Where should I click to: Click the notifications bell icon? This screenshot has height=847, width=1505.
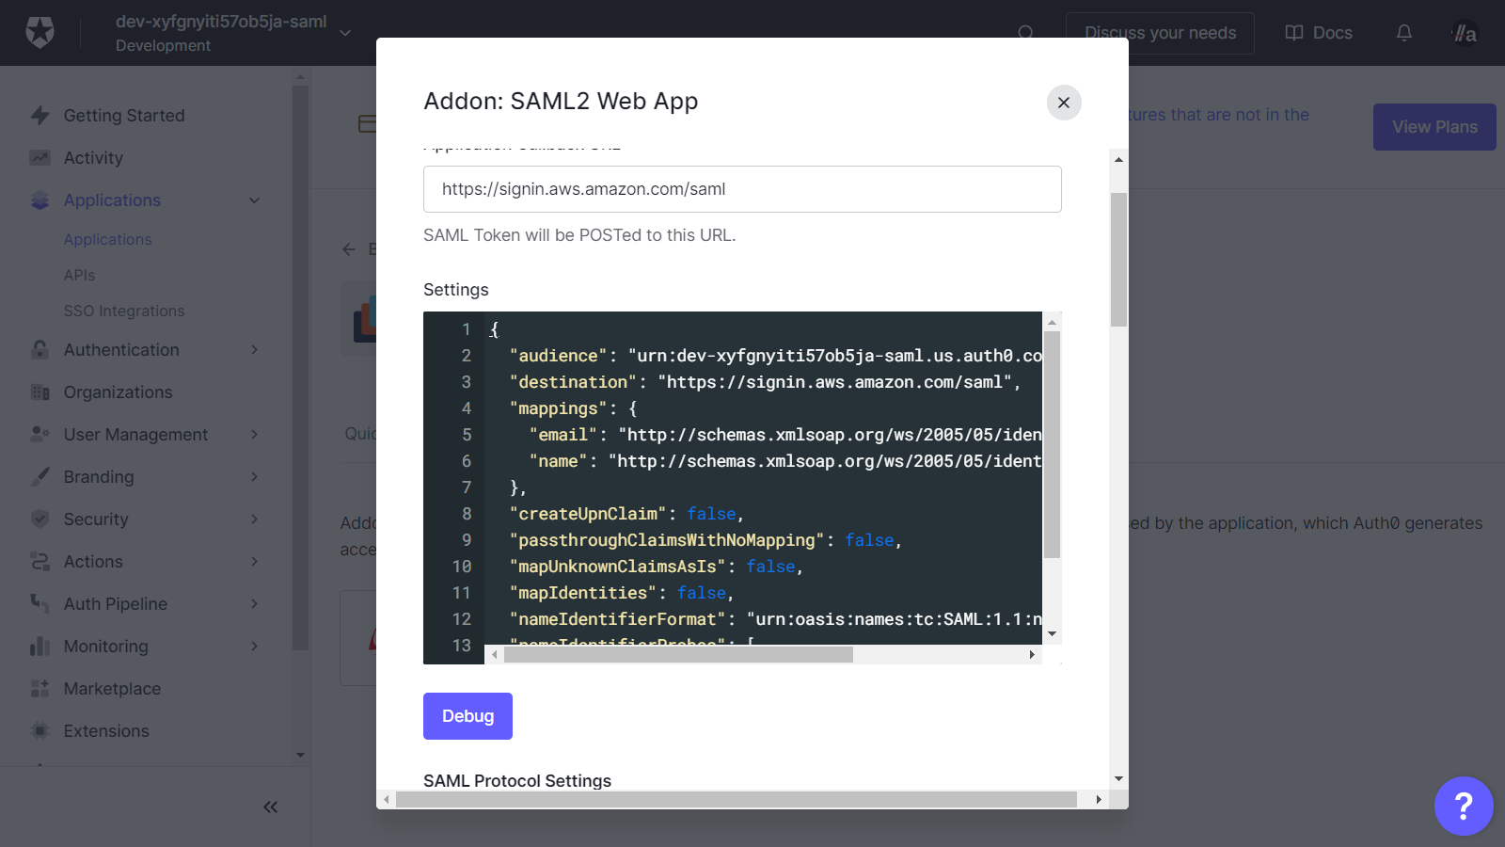pyautogui.click(x=1403, y=33)
